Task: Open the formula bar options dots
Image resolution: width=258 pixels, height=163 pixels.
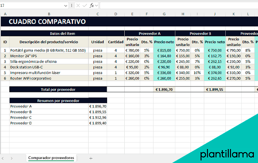Action: pos(71,6)
